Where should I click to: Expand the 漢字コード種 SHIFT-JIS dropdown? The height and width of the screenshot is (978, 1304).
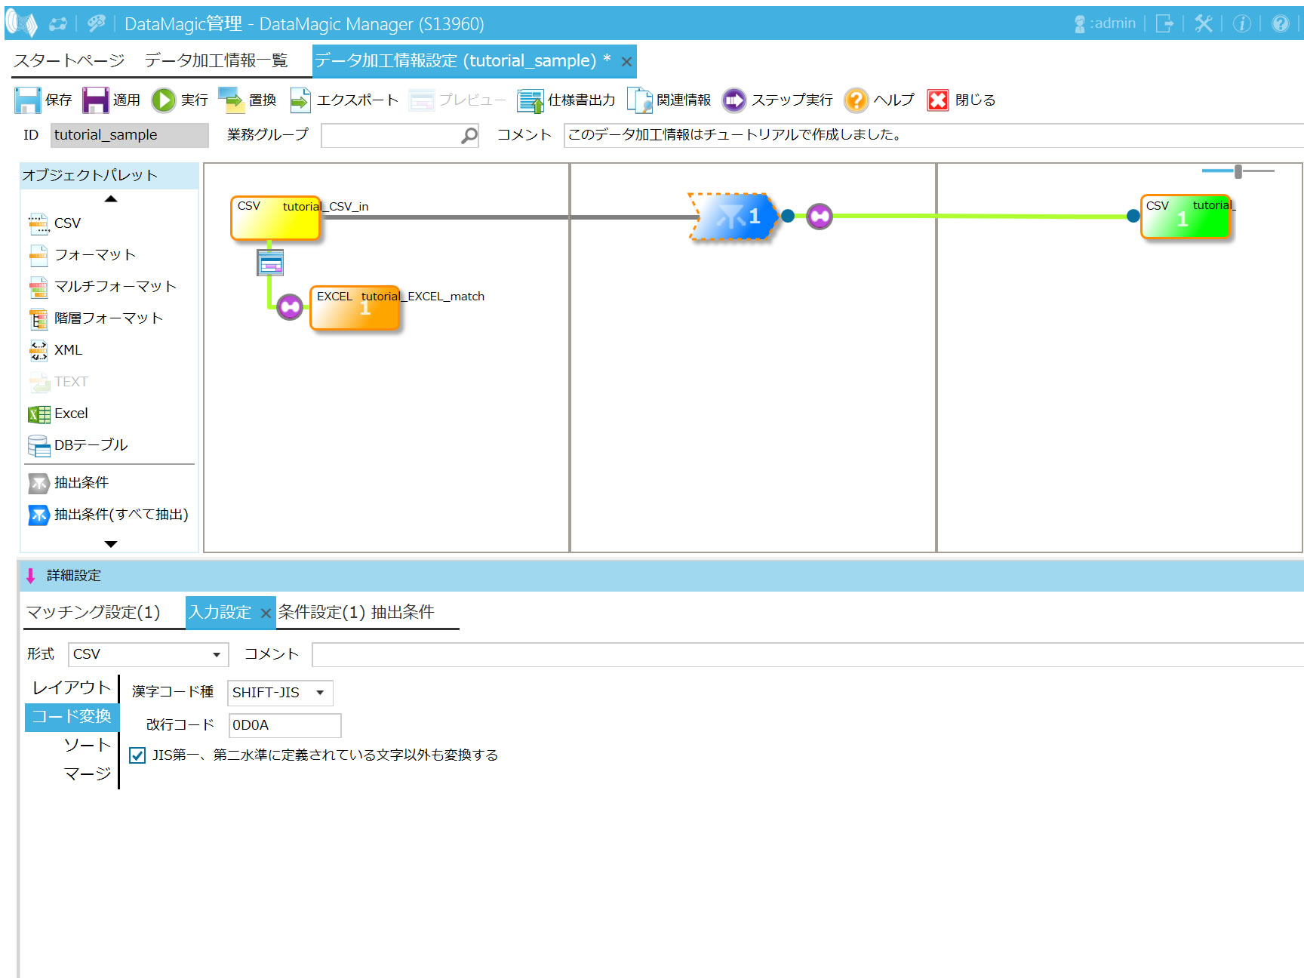(320, 693)
